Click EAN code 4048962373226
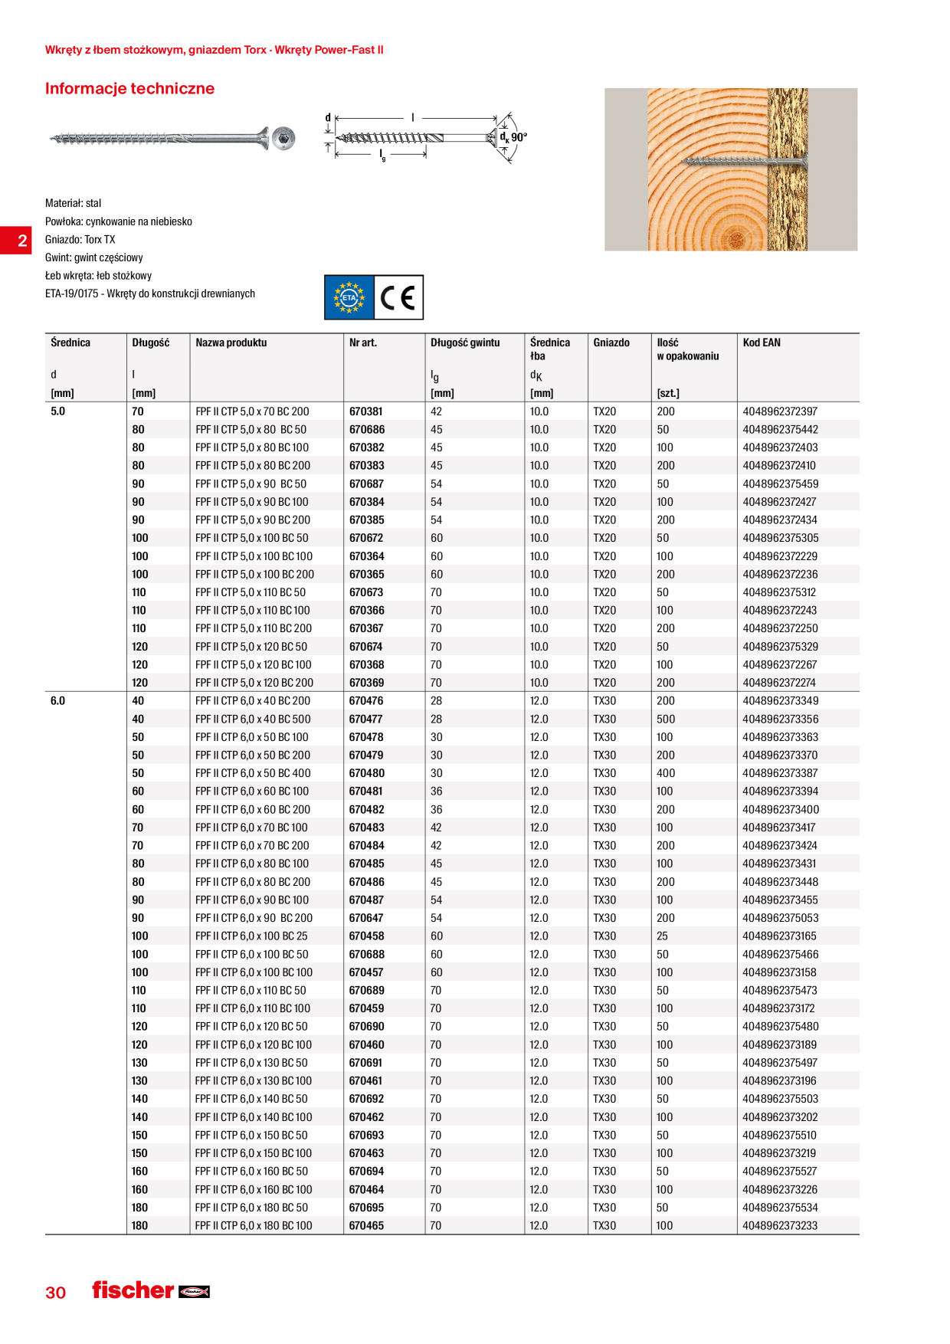Viewport: 950px width, 1344px height. click(x=780, y=1190)
